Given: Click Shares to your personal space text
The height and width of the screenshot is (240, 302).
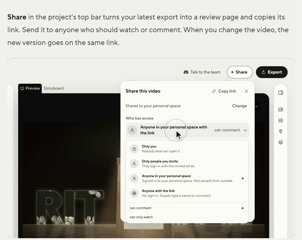Looking at the screenshot, I should click(153, 106).
